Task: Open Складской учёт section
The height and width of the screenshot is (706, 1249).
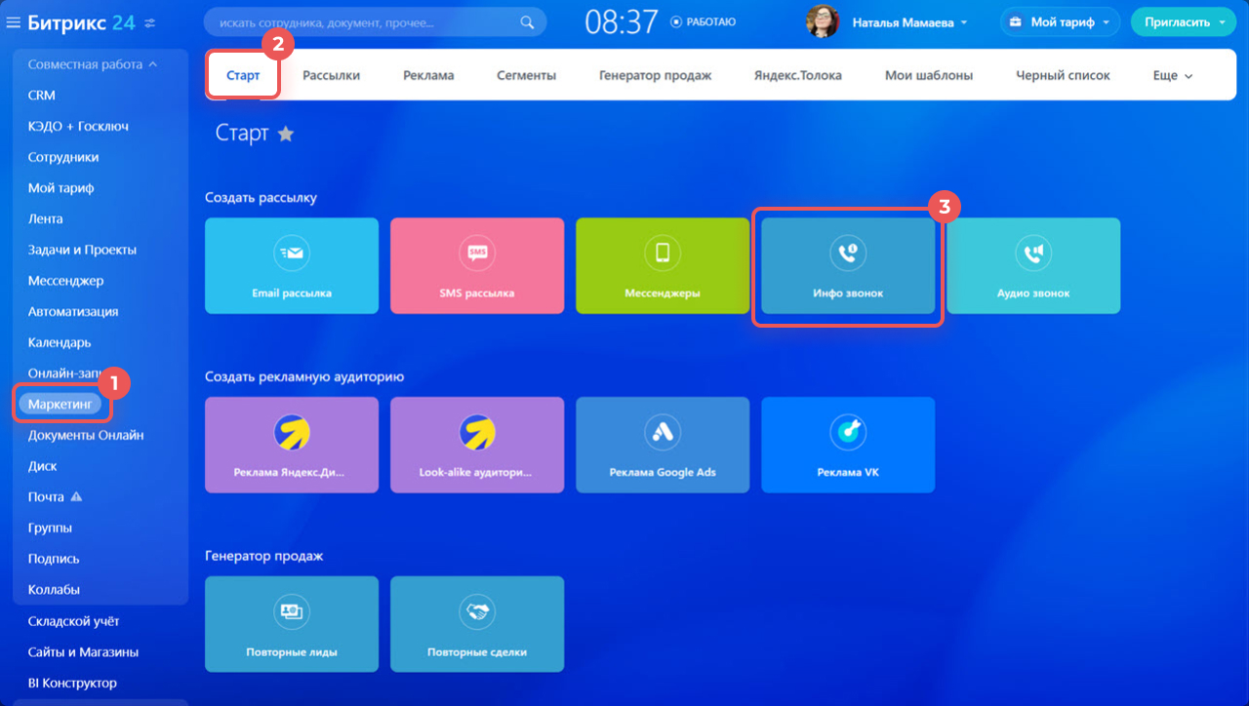Action: pyautogui.click(x=74, y=621)
